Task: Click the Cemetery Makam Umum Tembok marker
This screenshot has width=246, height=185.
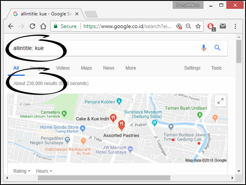Action: point(64,113)
